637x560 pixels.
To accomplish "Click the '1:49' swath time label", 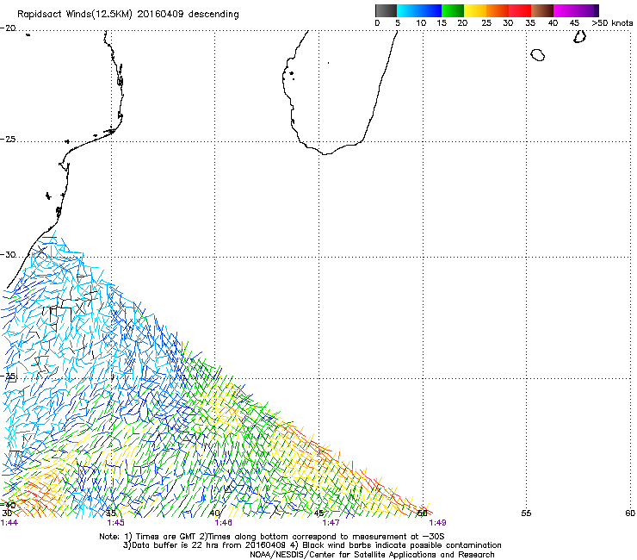I will [x=437, y=523].
